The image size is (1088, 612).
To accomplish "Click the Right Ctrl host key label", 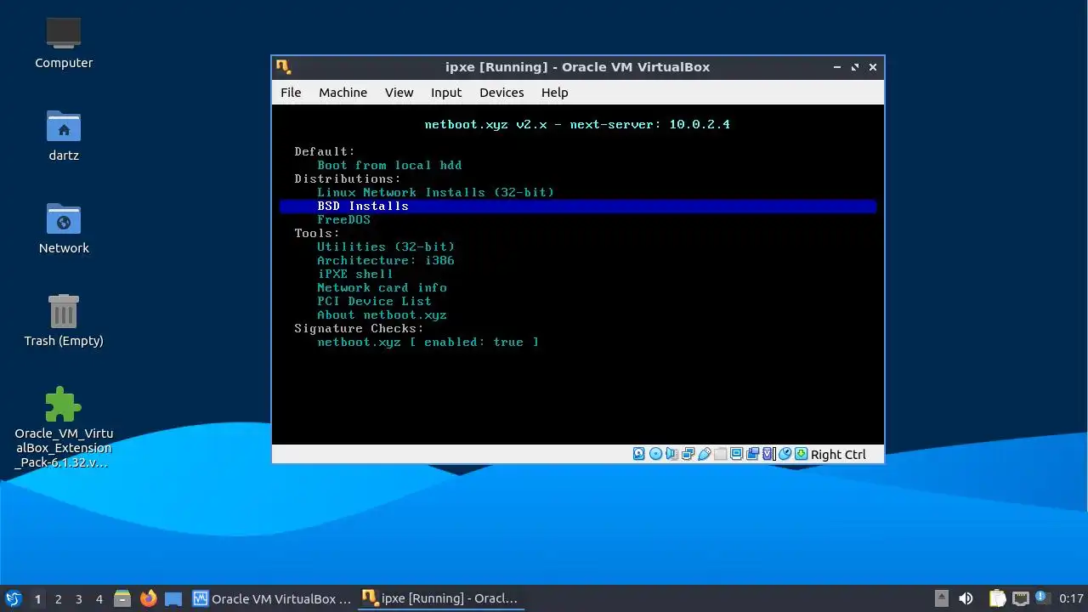I will (x=838, y=455).
